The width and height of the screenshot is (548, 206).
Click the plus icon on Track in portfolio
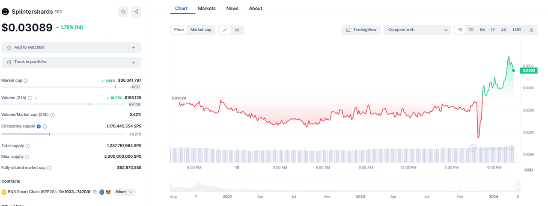pos(134,62)
